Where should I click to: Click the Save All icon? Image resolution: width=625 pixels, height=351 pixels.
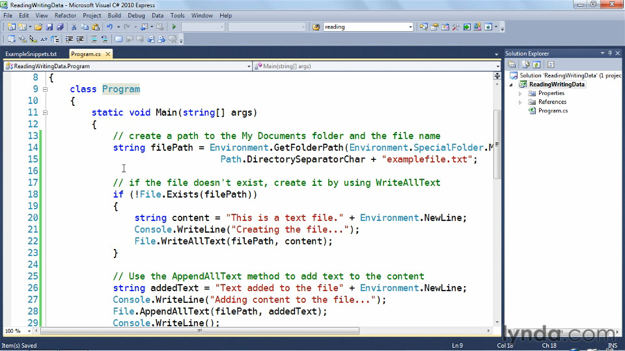tap(60, 27)
